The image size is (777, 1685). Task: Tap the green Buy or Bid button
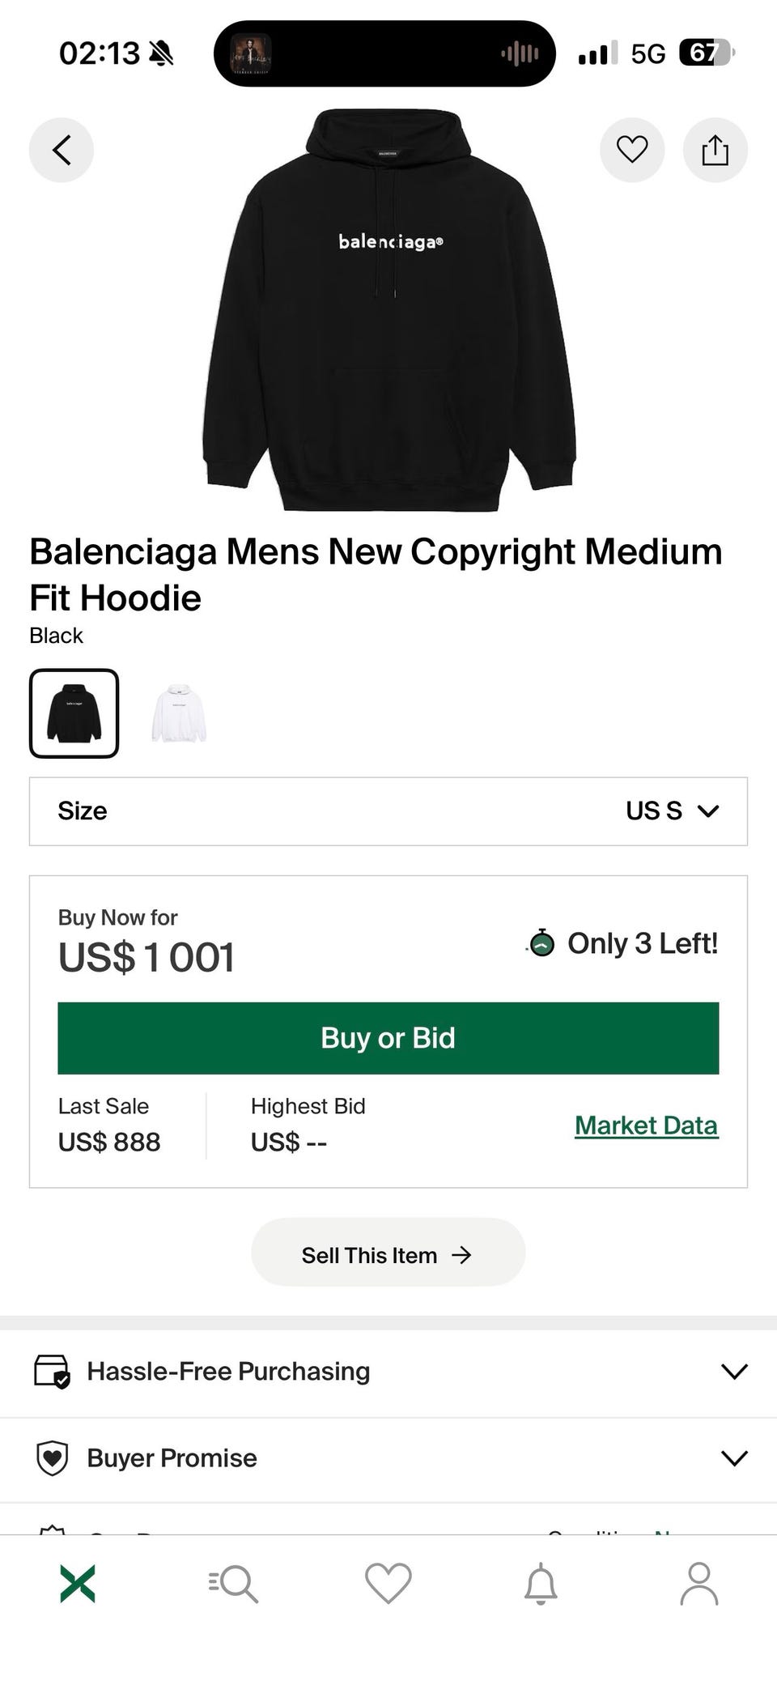point(388,1038)
